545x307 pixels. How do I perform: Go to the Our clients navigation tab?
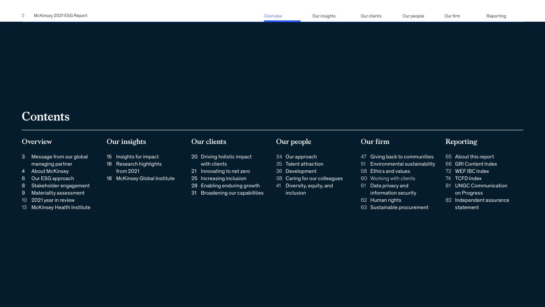pyautogui.click(x=371, y=16)
